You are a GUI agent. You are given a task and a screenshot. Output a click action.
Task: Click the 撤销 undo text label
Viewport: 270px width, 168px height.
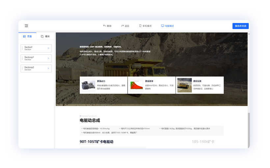pyautogui.click(x=109, y=26)
